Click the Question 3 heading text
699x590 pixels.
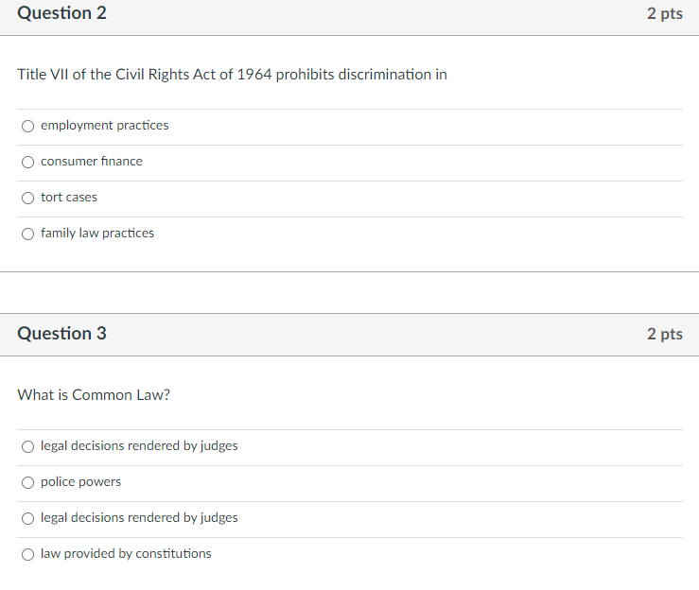coord(62,334)
